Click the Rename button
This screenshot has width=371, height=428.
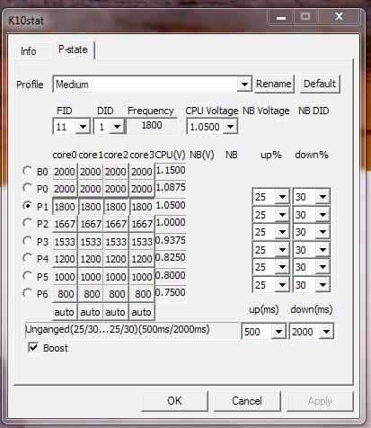point(274,84)
